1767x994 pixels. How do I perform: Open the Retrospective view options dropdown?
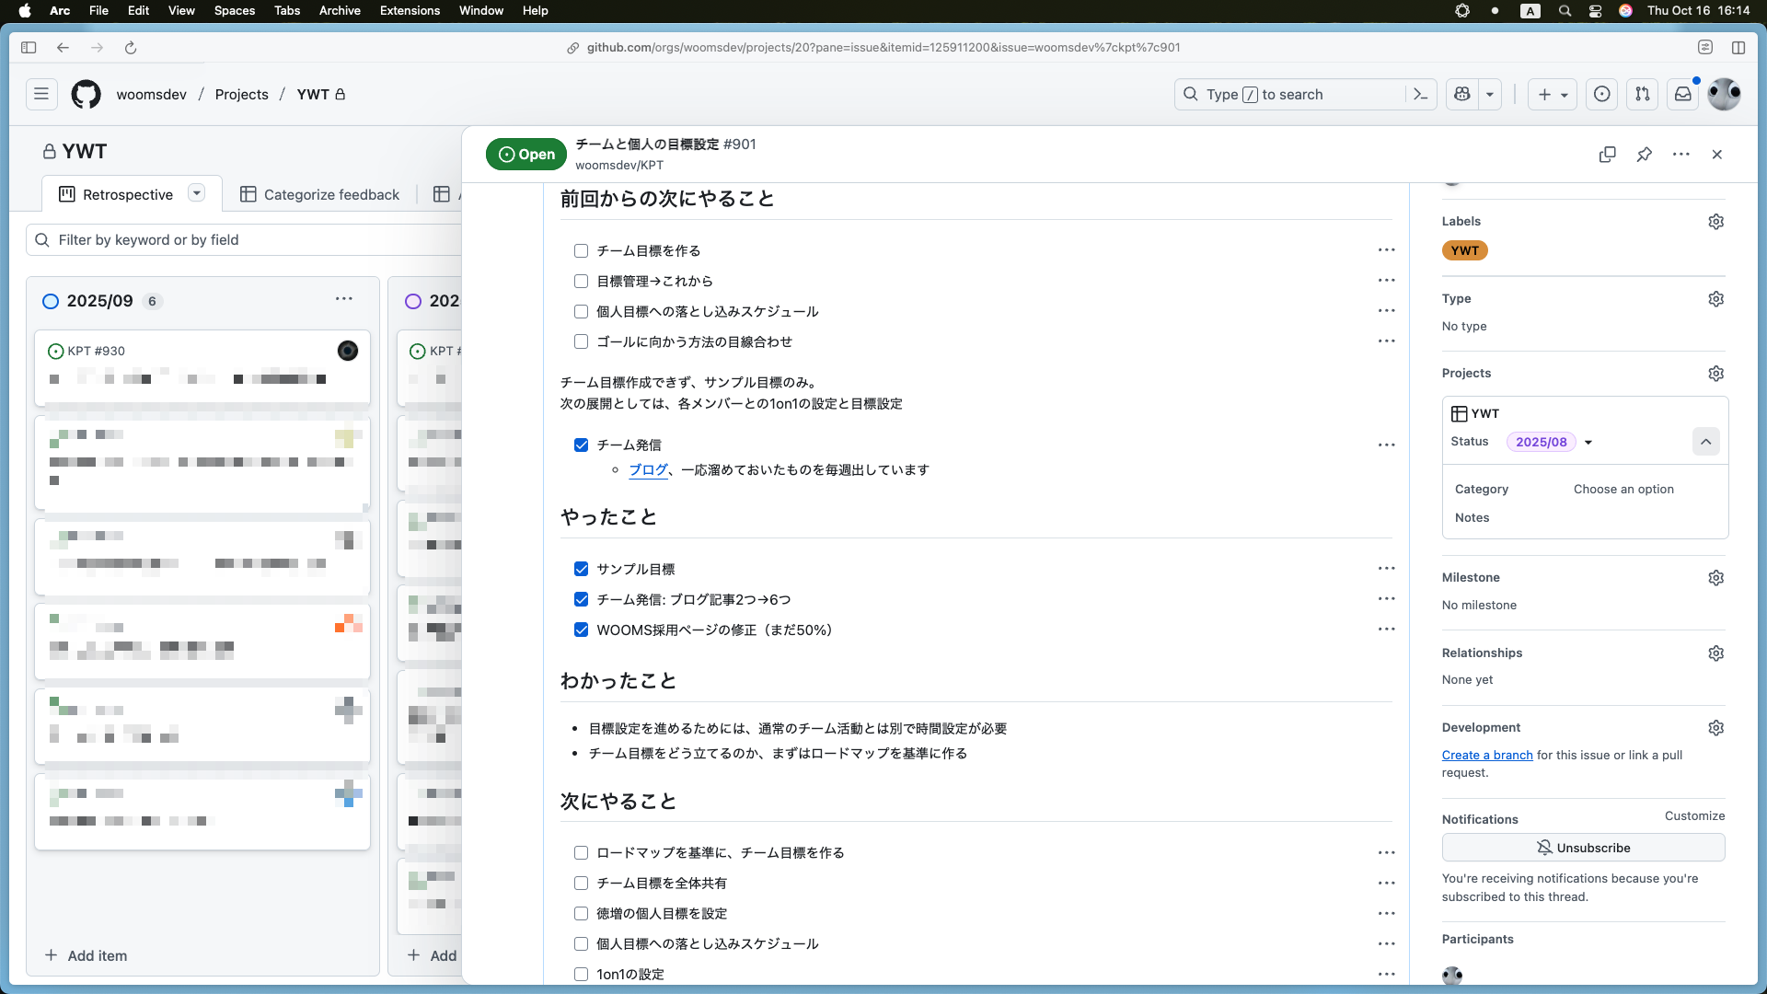point(196,193)
